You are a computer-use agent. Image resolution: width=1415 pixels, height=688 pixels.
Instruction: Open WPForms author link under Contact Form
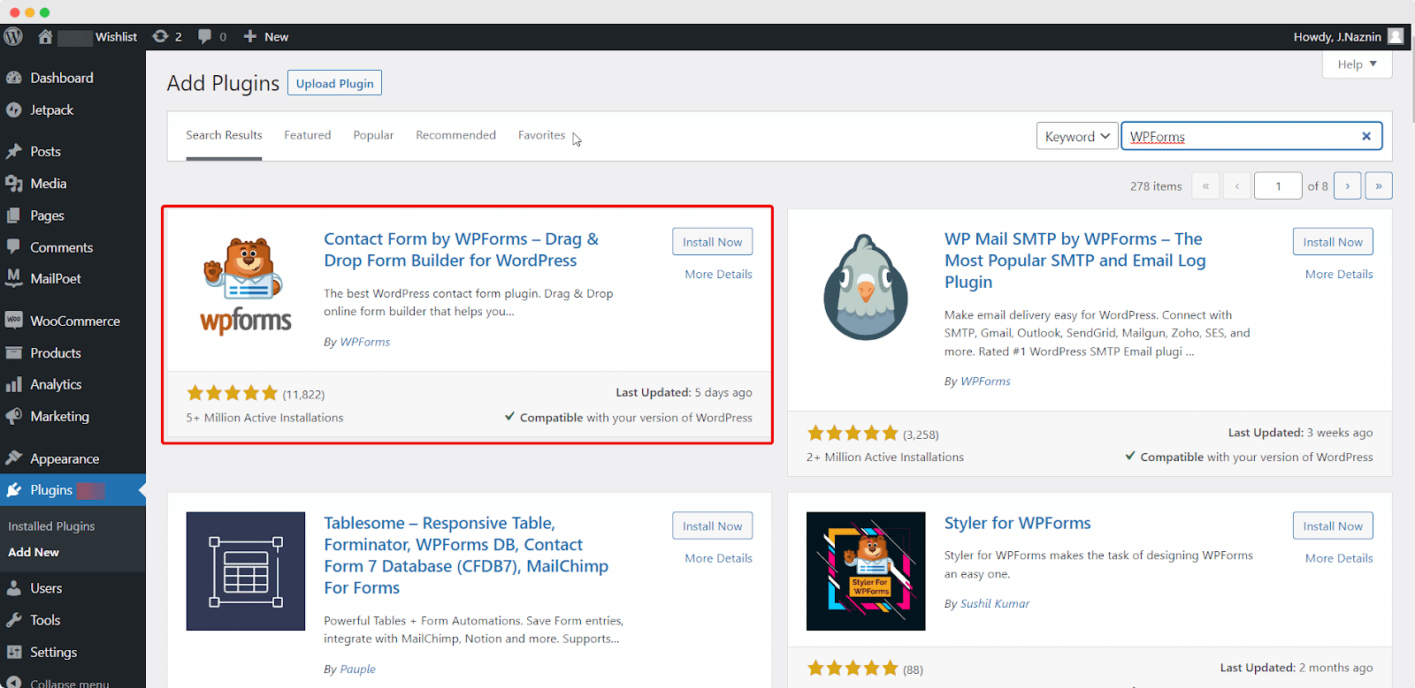pyautogui.click(x=365, y=342)
